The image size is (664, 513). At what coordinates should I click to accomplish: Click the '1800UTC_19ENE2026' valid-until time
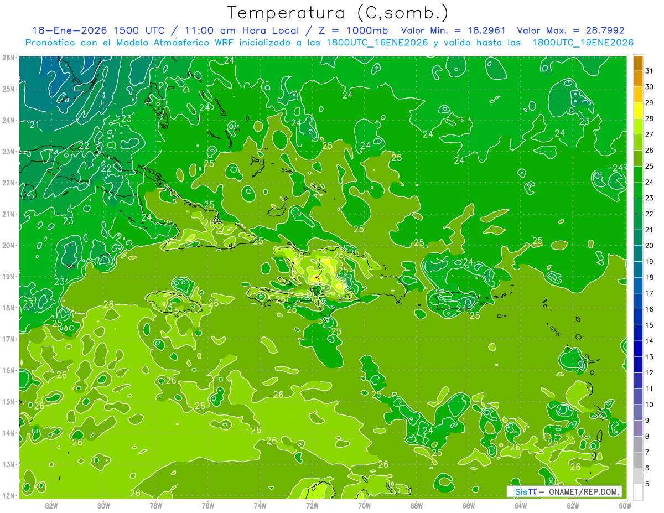(x=583, y=43)
